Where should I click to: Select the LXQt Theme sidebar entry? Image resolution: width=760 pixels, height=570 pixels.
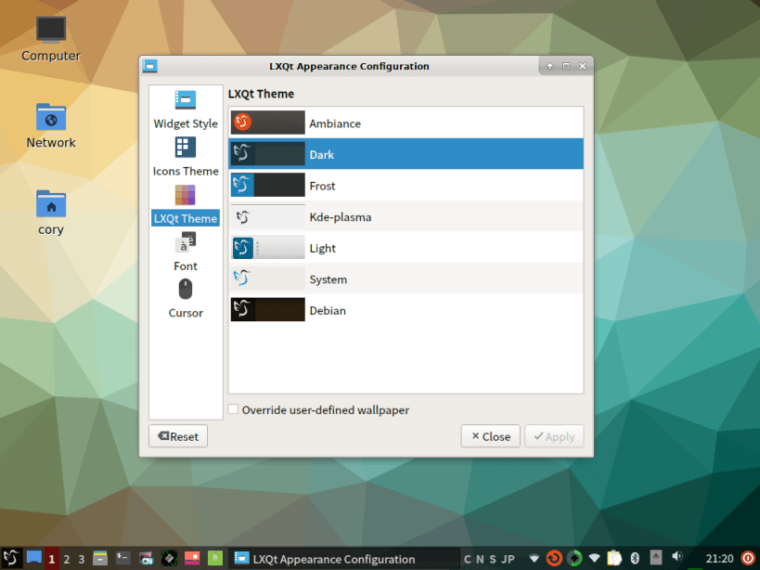click(186, 205)
